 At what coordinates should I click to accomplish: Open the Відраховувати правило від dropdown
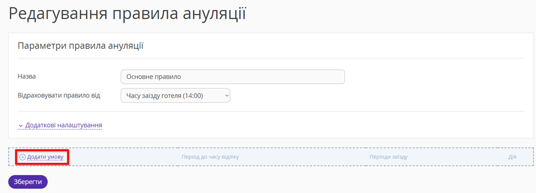click(176, 96)
